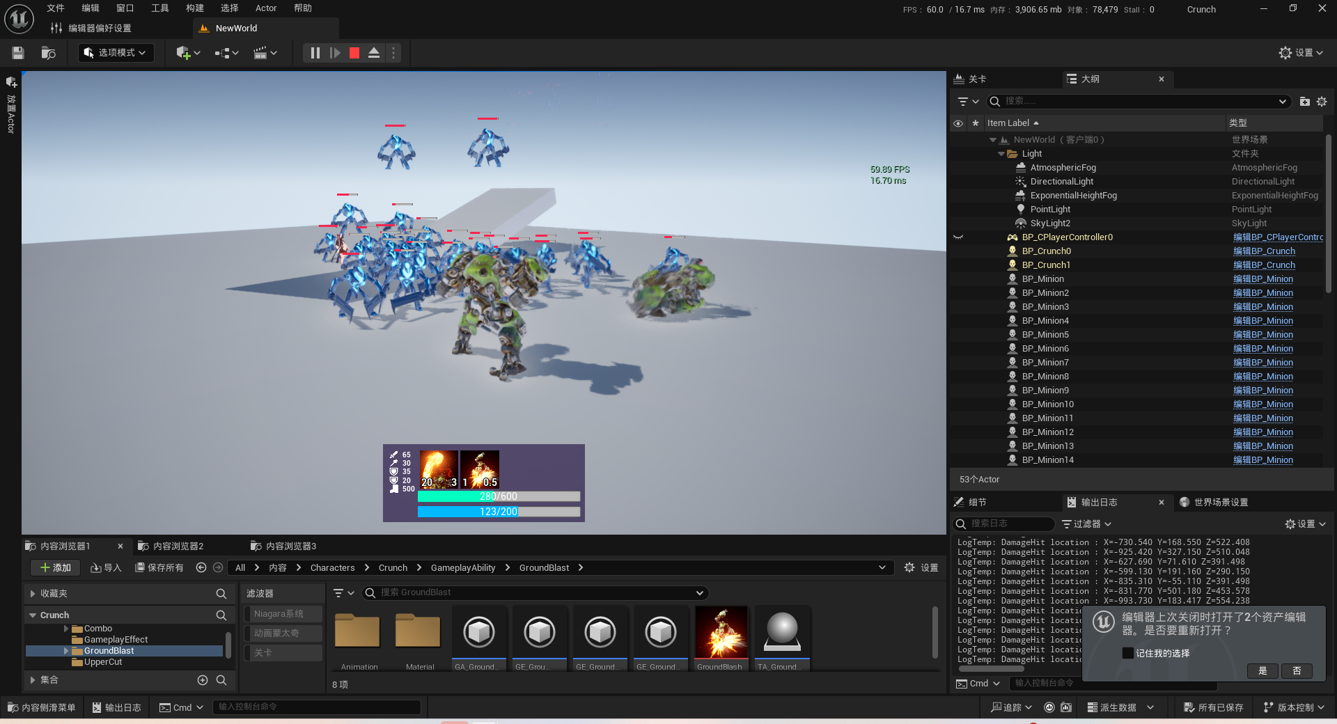
Task: Toggle the 关卡 level filter
Action: coord(283,653)
